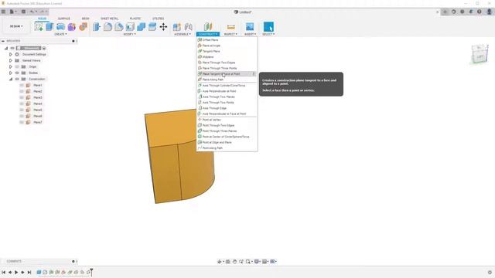Image resolution: width=495 pixels, height=278 pixels.
Task: Open the CREATE panel dropdown
Action: [x=60, y=34]
